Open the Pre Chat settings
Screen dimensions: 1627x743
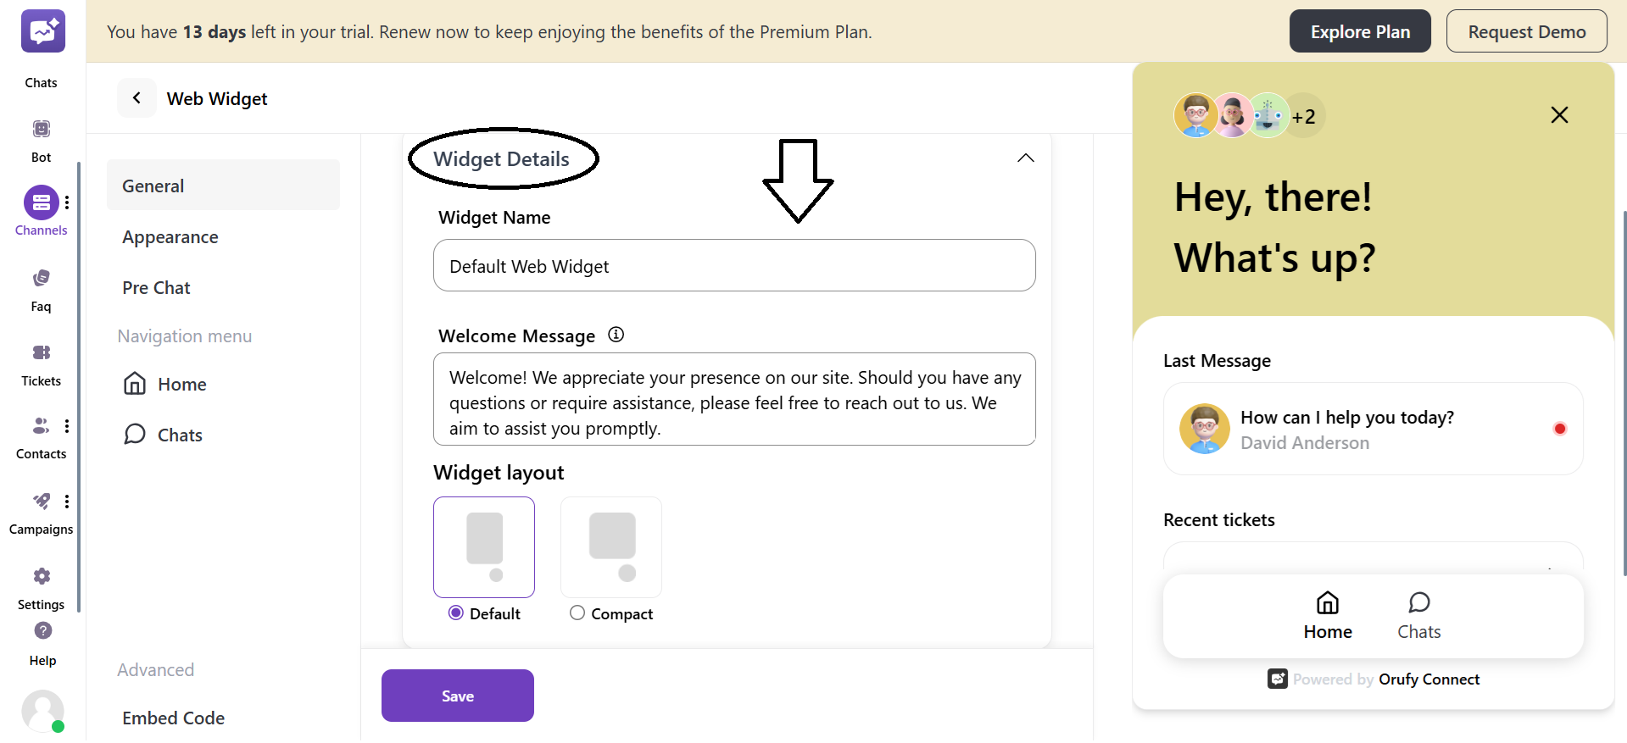[156, 287]
